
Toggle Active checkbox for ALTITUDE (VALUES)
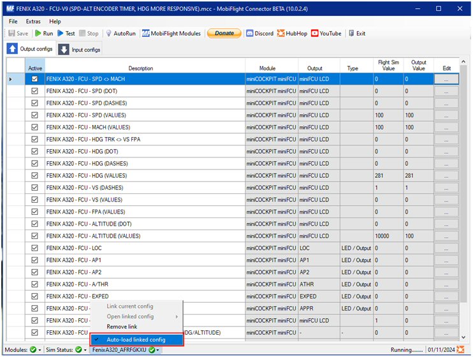pyautogui.click(x=34, y=236)
